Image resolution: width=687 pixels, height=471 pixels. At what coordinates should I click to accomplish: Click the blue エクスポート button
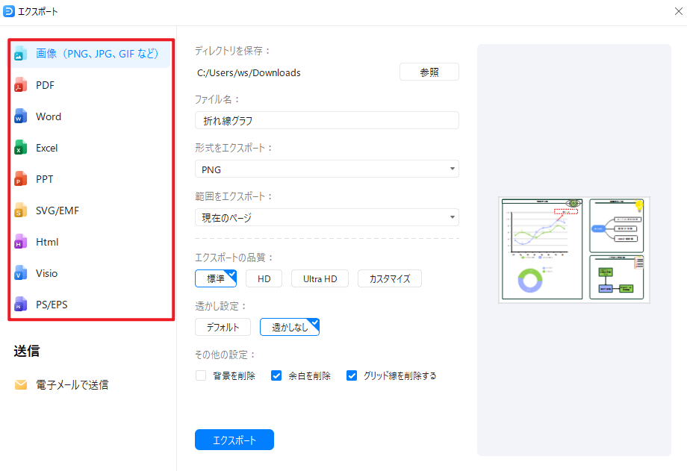point(234,439)
